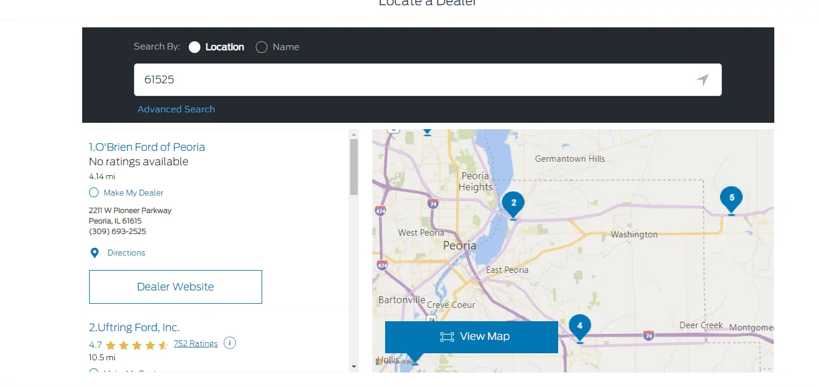Select map pin number 2
The image size is (818, 387).
pyautogui.click(x=513, y=204)
